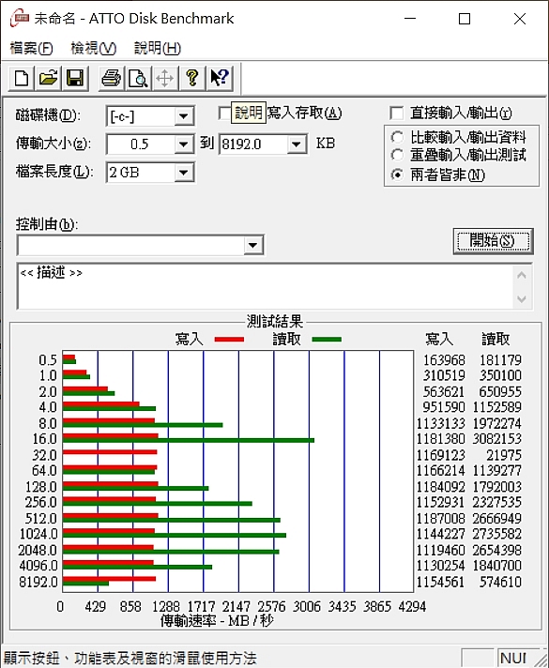Click the green read bar for 16.0
Viewport: 549px width, 668px height.
pyautogui.click(x=189, y=440)
